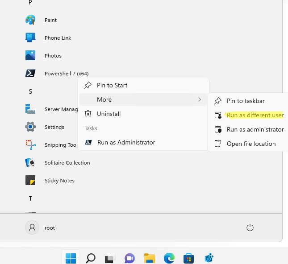The height and width of the screenshot is (264, 288).
Task: Click the root account name
Action: [x=50, y=228]
